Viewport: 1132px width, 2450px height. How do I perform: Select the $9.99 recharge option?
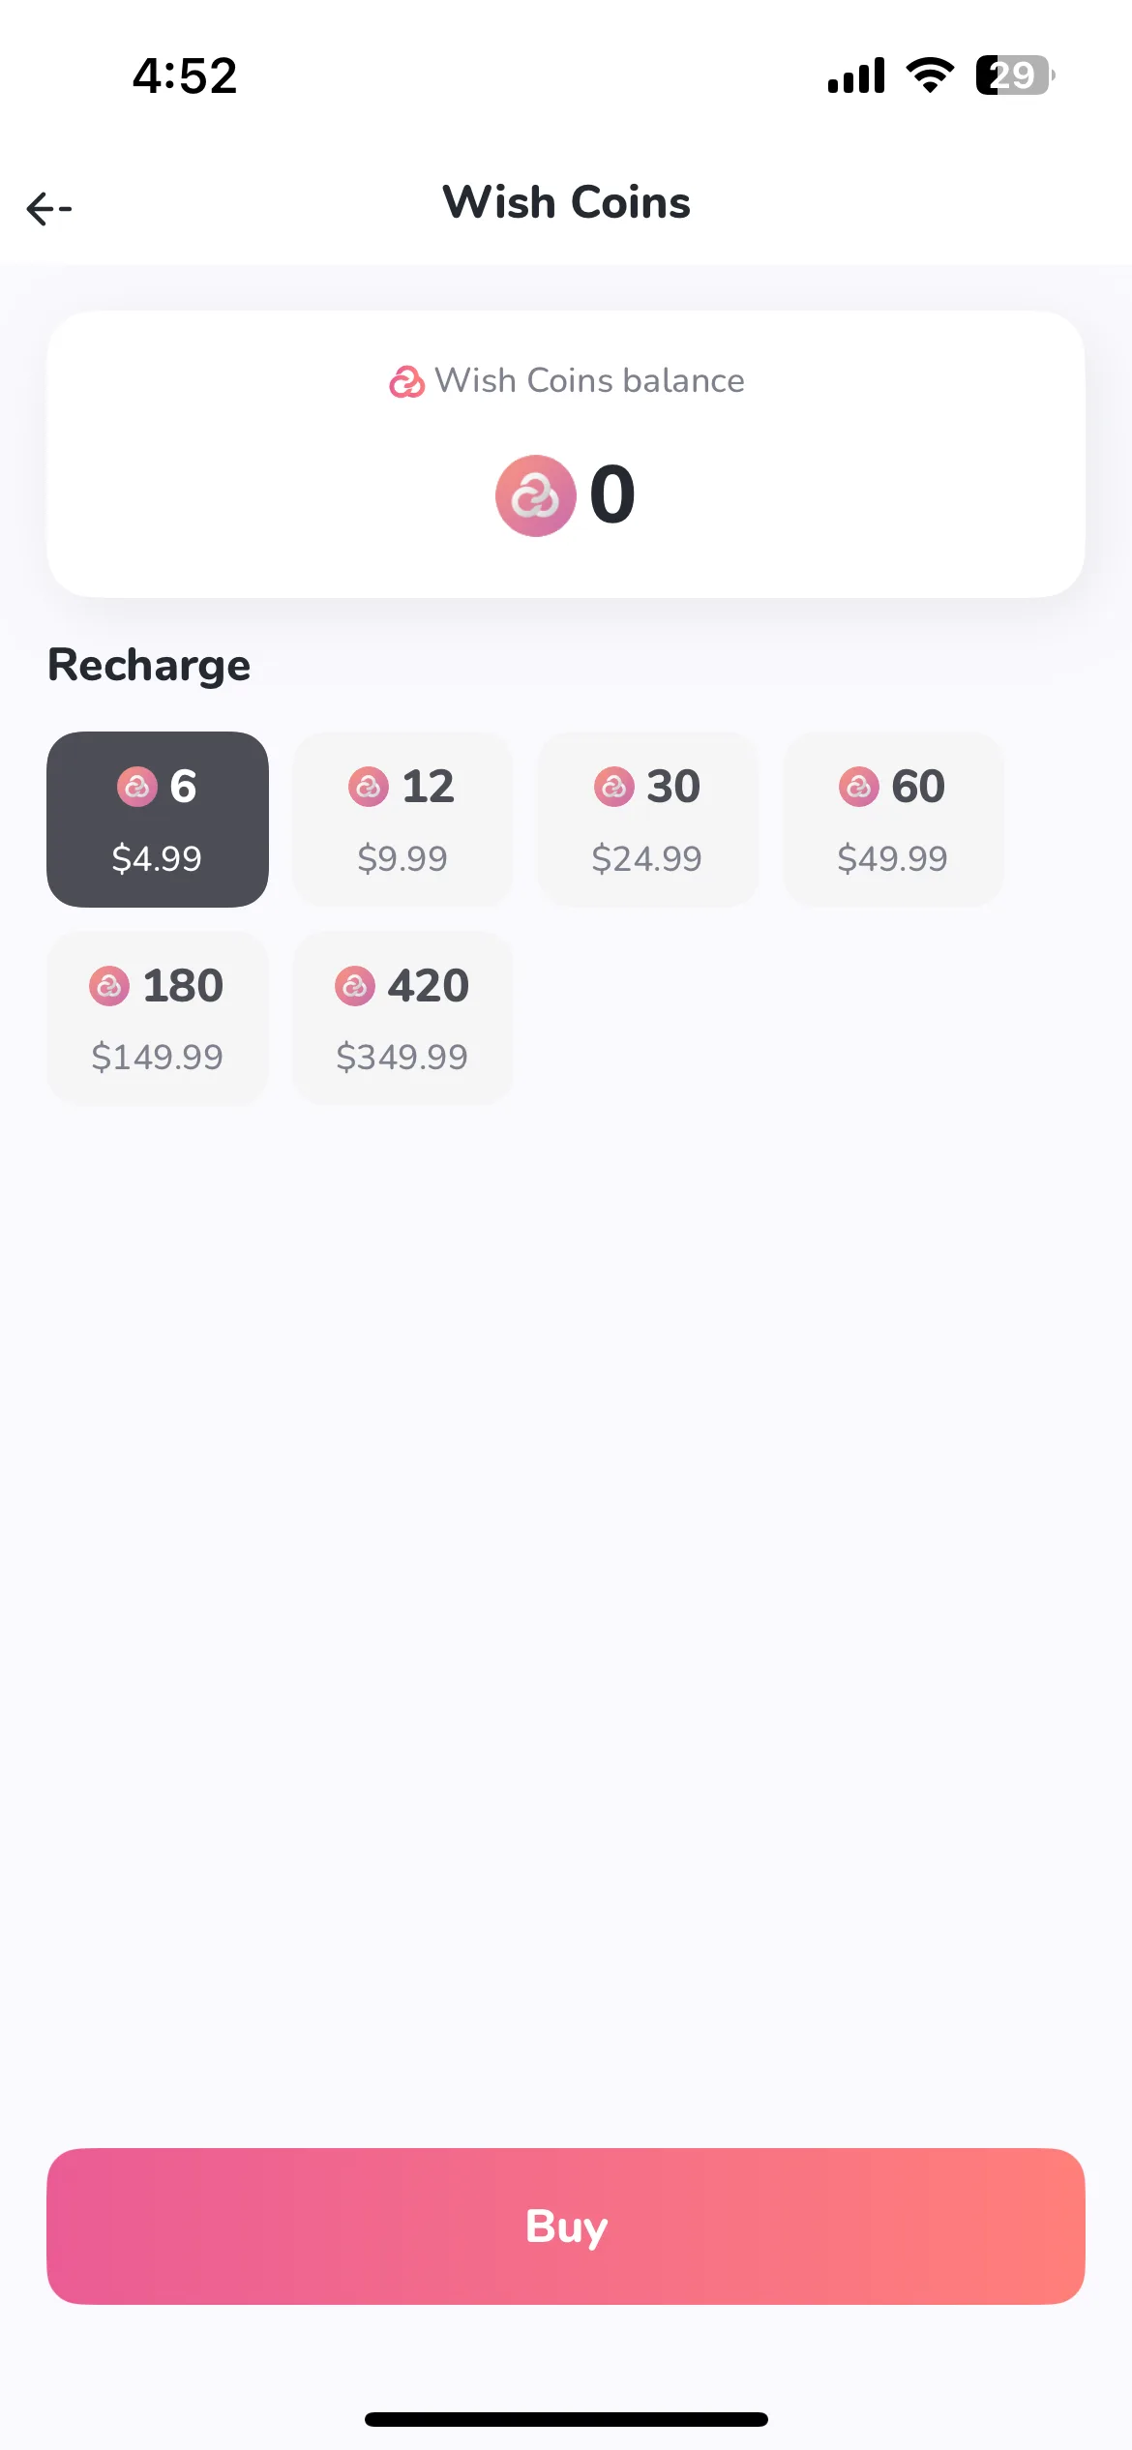(402, 820)
